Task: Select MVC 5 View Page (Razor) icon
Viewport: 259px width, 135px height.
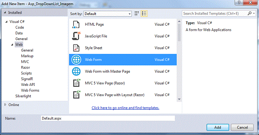Action: coord(77,83)
